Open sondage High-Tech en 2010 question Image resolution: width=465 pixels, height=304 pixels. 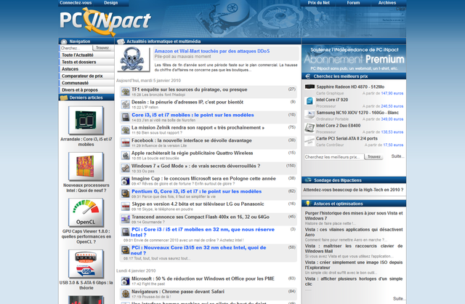pyautogui.click(x=353, y=190)
